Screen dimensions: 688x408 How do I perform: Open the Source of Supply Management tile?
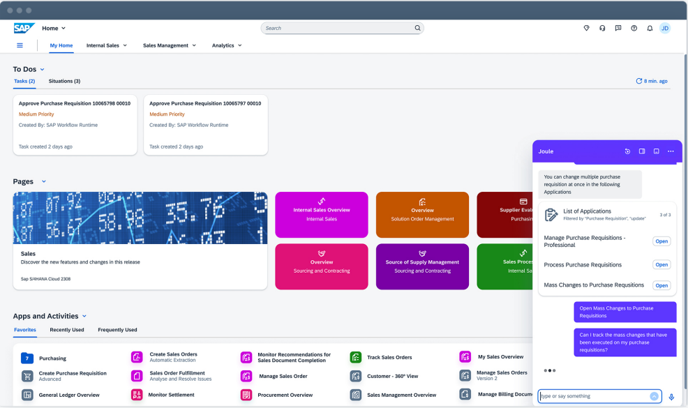422,266
